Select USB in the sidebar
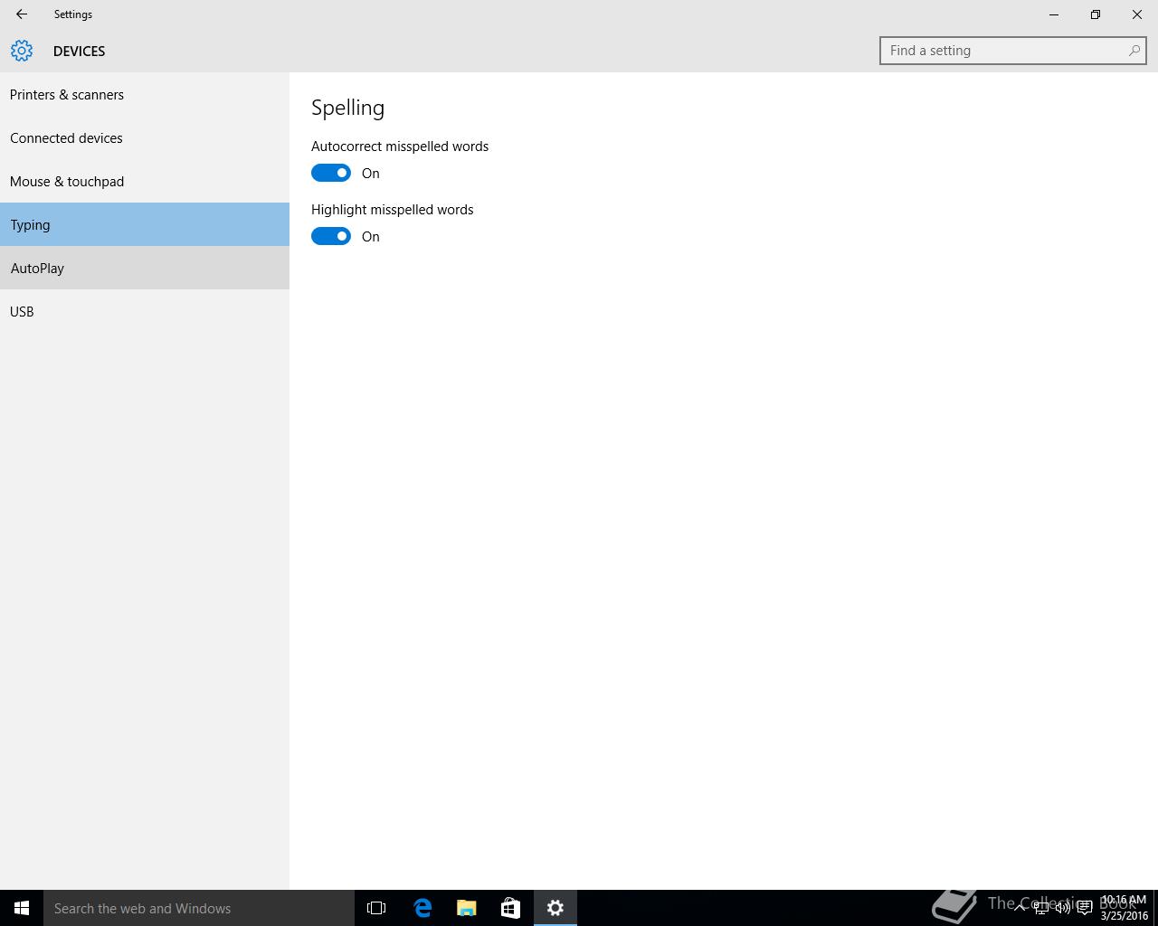Image resolution: width=1158 pixels, height=926 pixels. (22, 312)
